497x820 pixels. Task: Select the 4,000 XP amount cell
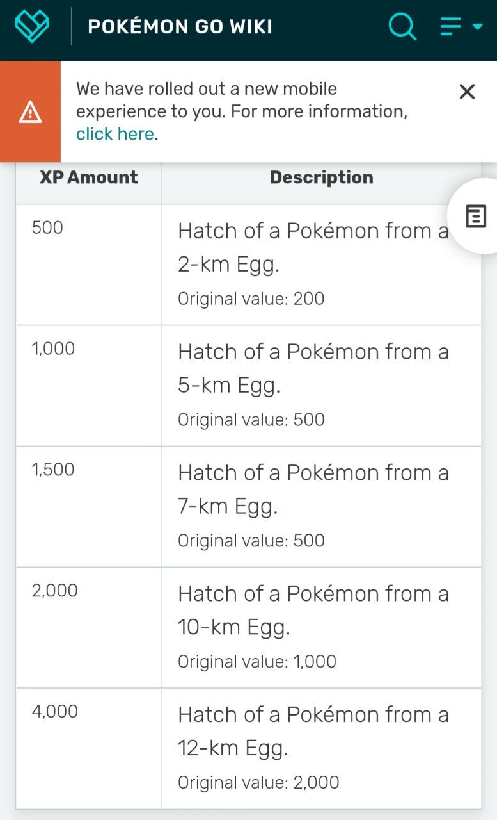coord(89,748)
